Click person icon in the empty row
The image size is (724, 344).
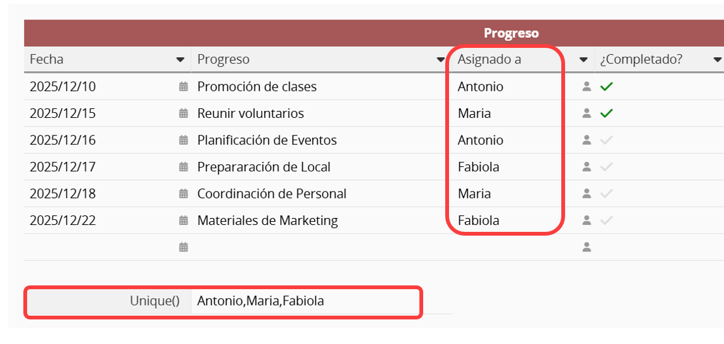click(x=587, y=248)
